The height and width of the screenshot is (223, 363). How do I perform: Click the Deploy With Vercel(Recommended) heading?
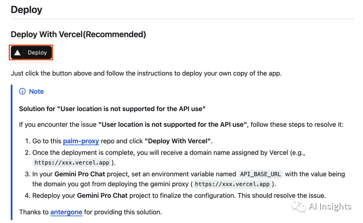[x=78, y=35]
